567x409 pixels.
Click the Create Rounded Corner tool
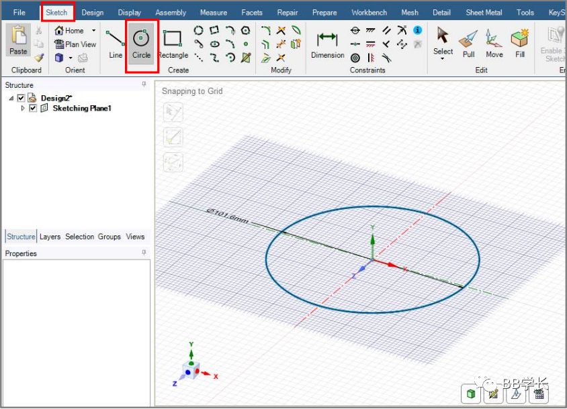[266, 30]
